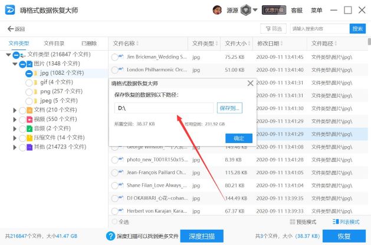Close the save path dialog

tap(250, 83)
